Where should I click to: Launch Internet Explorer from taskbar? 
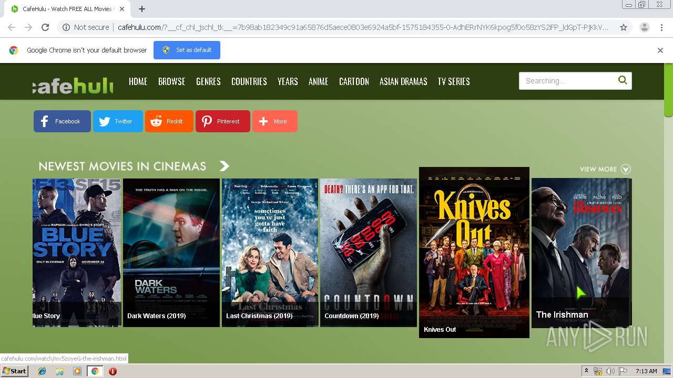click(42, 371)
